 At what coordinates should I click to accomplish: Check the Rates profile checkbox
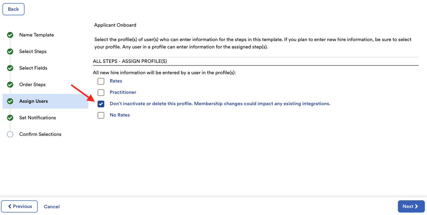point(101,81)
